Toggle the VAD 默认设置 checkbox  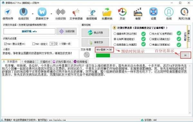[x=5, y=44]
